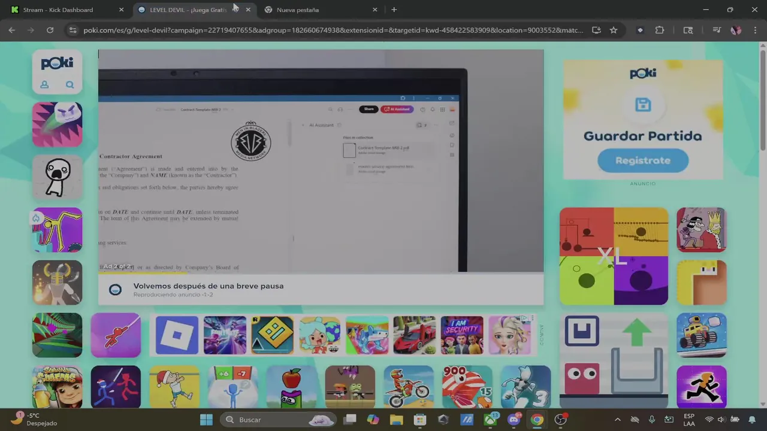Image resolution: width=767 pixels, height=431 pixels.
Task: Open the Subway Surfers game tile
Action: [x=57, y=387]
